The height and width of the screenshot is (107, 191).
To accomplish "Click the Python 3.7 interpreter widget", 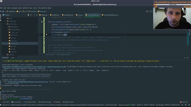I will [x=171, y=105].
